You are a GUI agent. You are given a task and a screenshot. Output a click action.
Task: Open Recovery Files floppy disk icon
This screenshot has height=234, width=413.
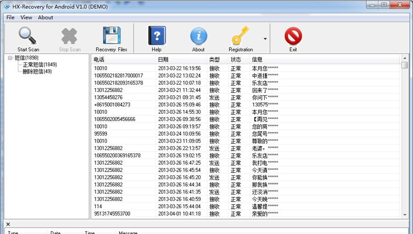(112, 35)
